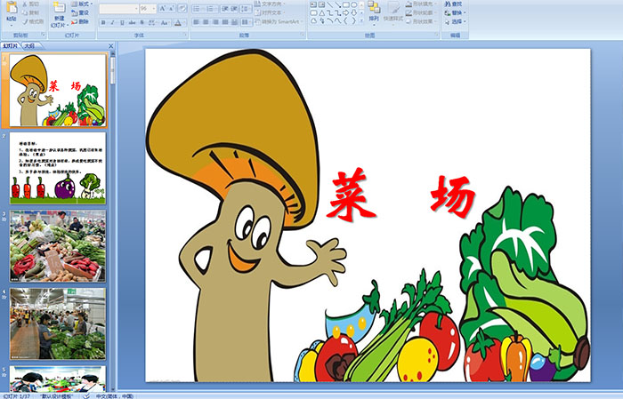623x399 pixels.
Task: Select the slide 3 thumbnail with market photo
Action: coord(58,245)
